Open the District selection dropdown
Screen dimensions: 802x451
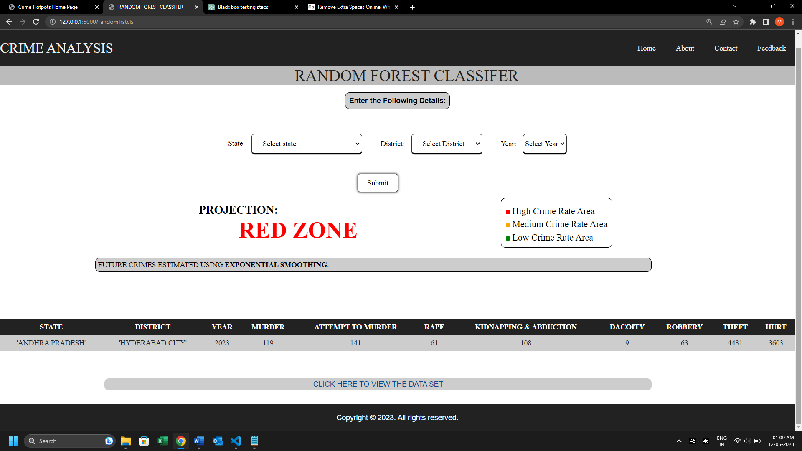pyautogui.click(x=447, y=144)
